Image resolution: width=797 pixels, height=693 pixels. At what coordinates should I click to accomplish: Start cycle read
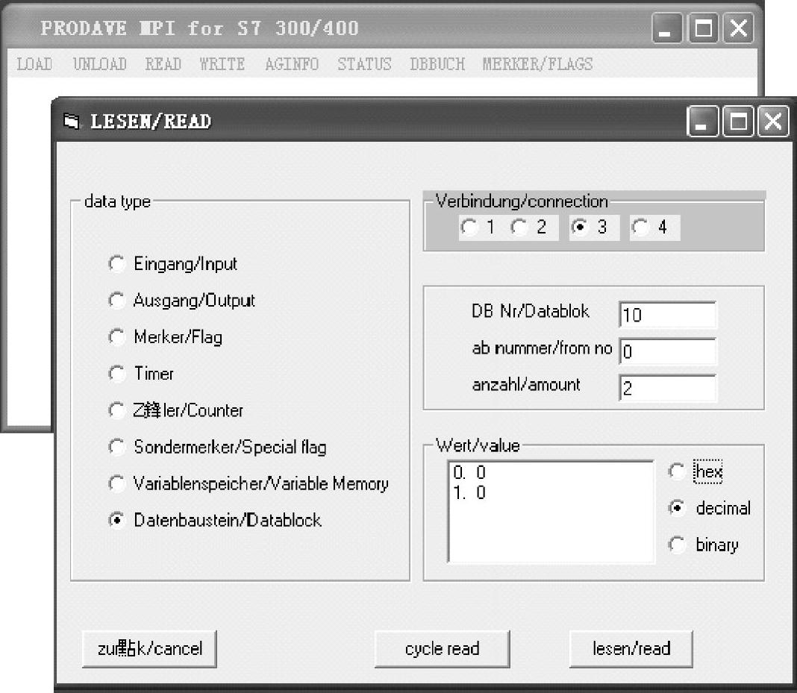pos(443,649)
